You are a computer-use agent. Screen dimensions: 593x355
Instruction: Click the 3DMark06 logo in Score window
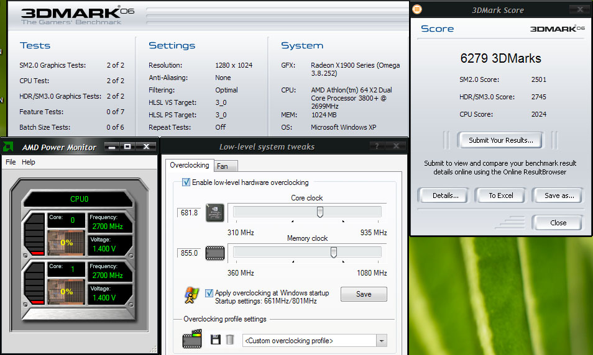tap(558, 29)
